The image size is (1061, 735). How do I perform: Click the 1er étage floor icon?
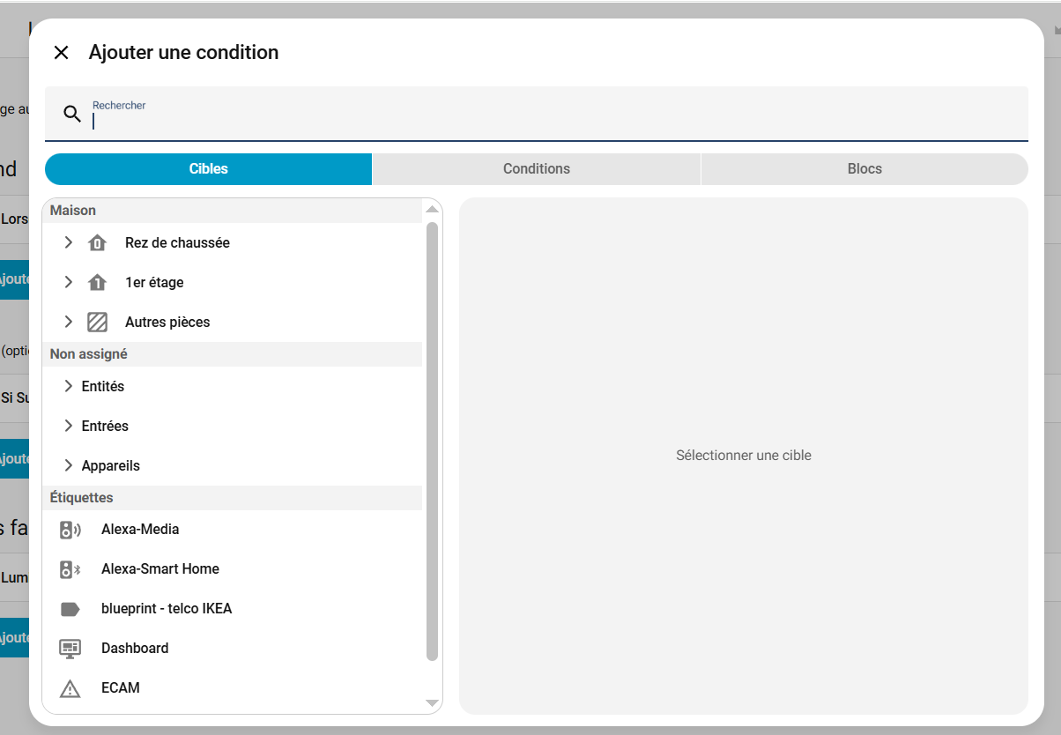pos(97,283)
